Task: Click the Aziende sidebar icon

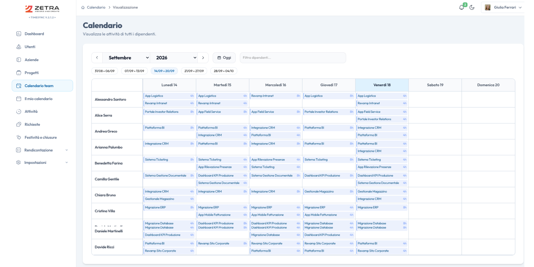Action: pyautogui.click(x=19, y=60)
